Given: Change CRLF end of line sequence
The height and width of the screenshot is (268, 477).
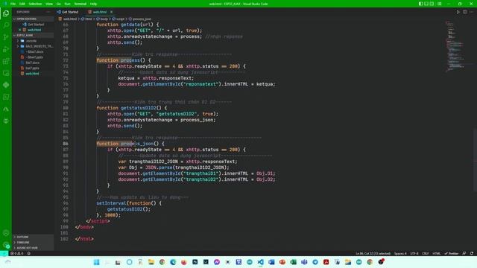Looking at the screenshot, I should tap(426, 253).
